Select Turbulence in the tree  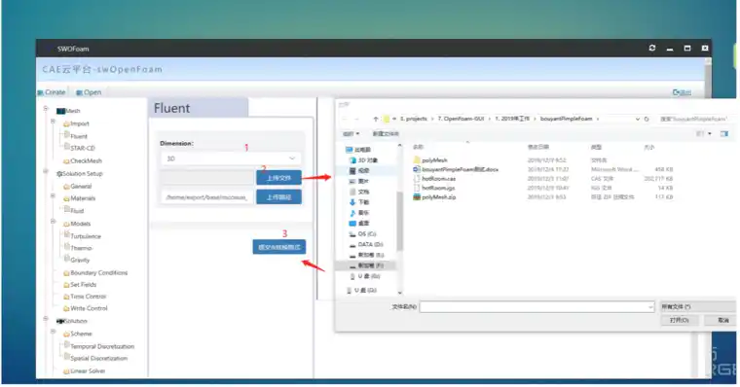coord(86,236)
